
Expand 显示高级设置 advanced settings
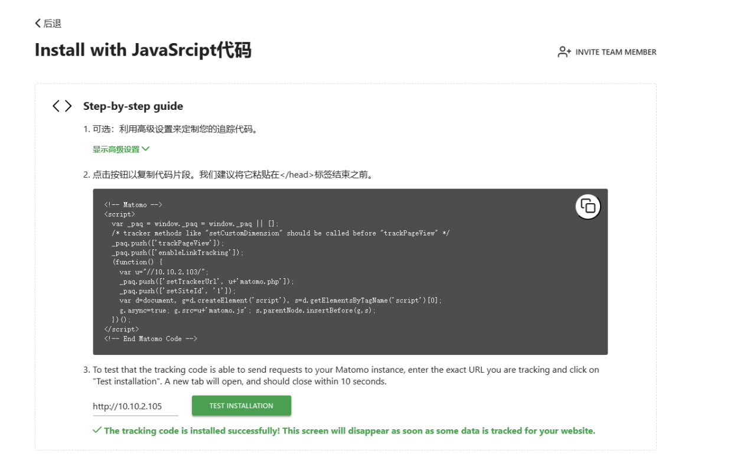tap(116, 149)
